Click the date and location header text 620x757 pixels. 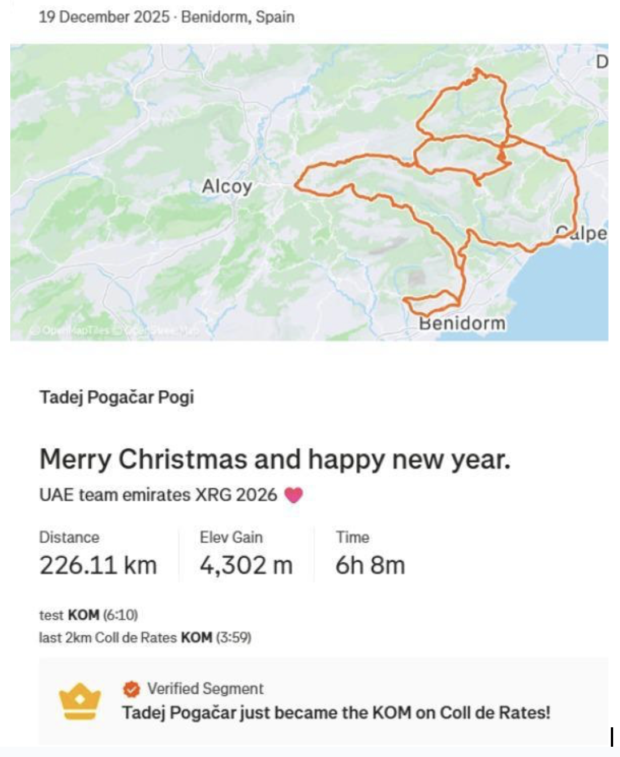coord(167,17)
